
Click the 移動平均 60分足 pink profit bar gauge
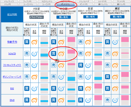71,42
